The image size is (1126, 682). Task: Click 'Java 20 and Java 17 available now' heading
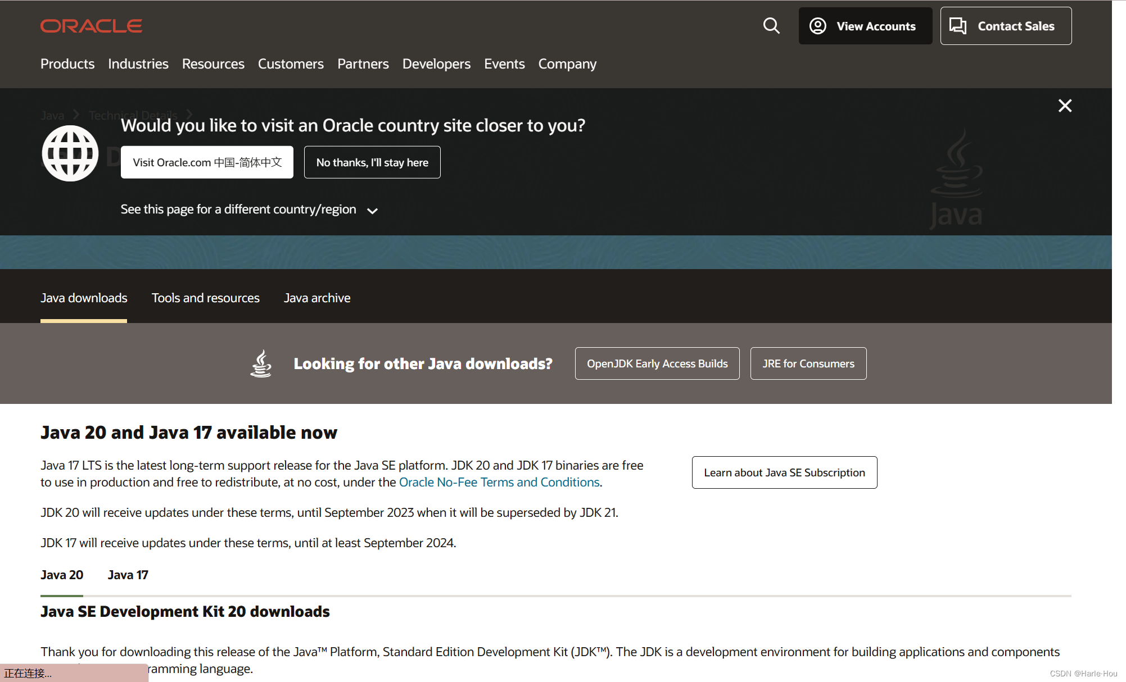(189, 433)
